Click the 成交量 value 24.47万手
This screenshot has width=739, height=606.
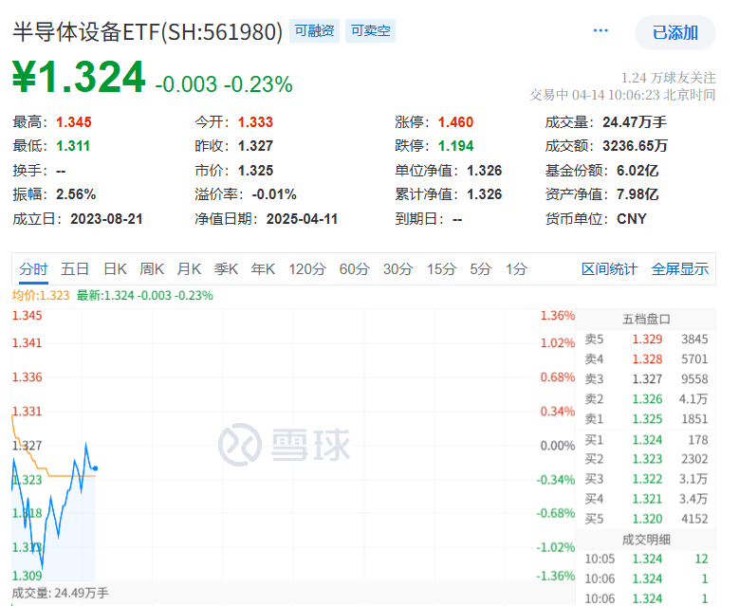[x=635, y=122]
